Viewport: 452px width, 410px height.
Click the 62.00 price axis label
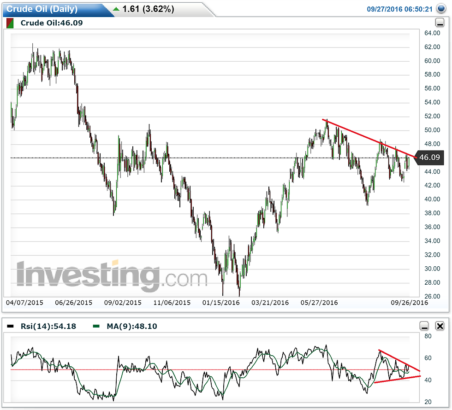pyautogui.click(x=432, y=47)
